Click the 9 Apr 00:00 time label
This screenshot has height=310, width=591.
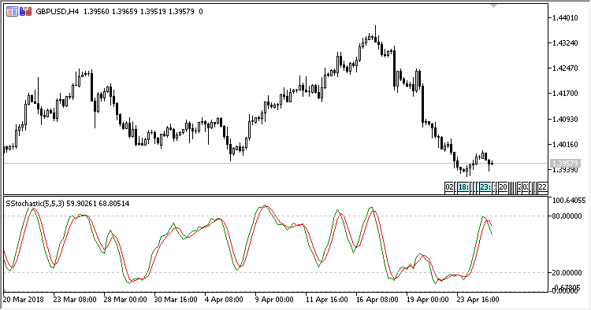[x=274, y=300]
